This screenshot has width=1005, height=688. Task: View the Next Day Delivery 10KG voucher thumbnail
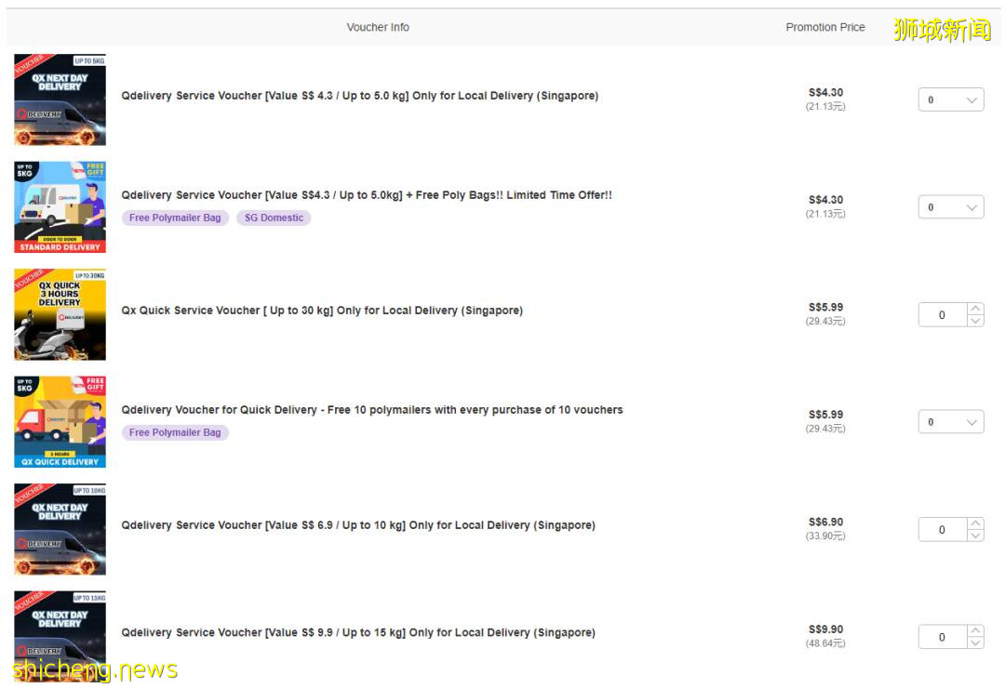click(60, 529)
